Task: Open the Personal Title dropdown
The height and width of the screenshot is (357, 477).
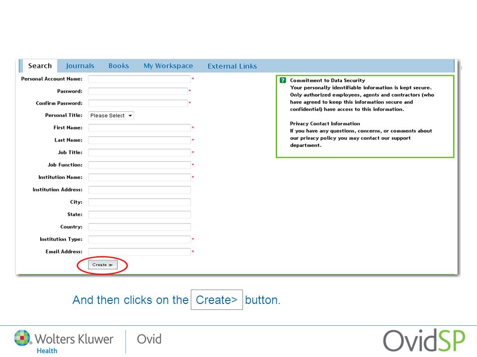Action: pyautogui.click(x=111, y=116)
